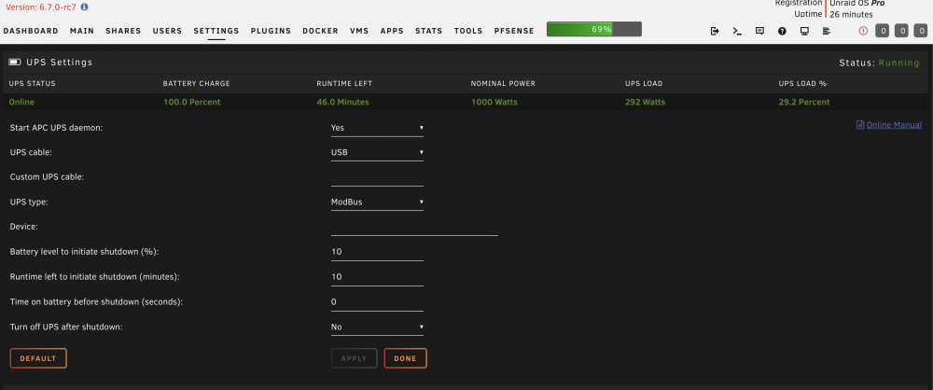This screenshot has height=390, width=933.
Task: Click the battery level shutdown field
Action: [377, 252]
